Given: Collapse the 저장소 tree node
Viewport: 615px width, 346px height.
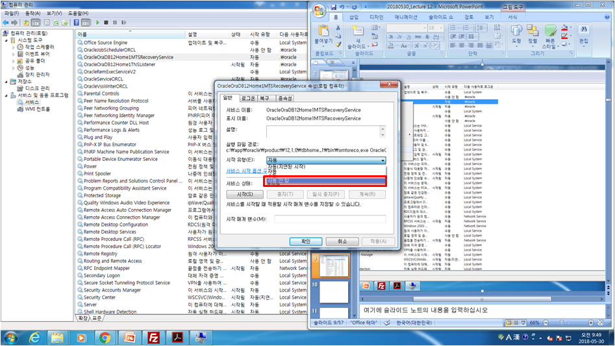Looking at the screenshot, I should [x=6, y=82].
